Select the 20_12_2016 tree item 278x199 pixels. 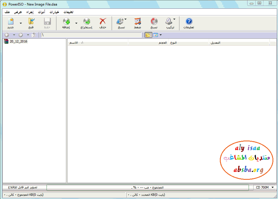[x=18, y=42]
